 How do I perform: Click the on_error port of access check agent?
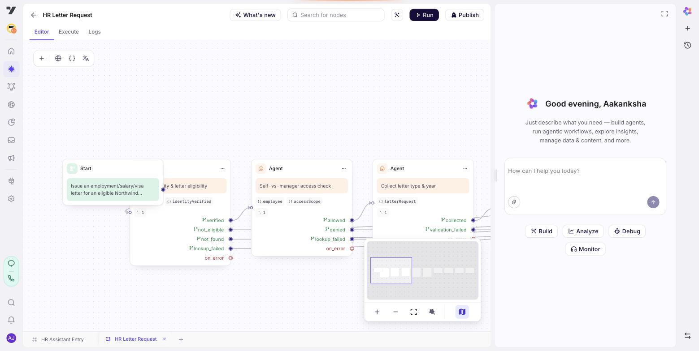[x=352, y=248]
